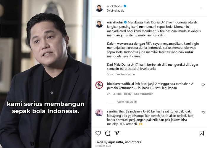Open the comment bubble icon
This screenshot has width=207, height=148.
[x=108, y=133]
